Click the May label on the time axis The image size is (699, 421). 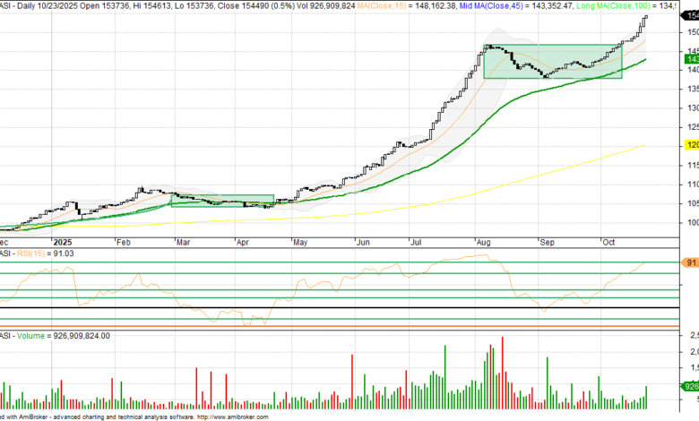coord(300,241)
